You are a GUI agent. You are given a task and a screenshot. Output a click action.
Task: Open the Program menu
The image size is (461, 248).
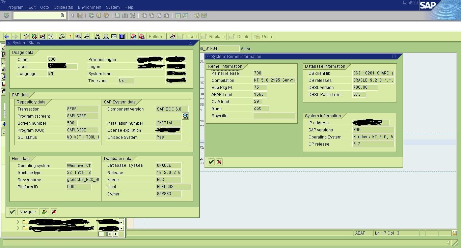coord(16,7)
